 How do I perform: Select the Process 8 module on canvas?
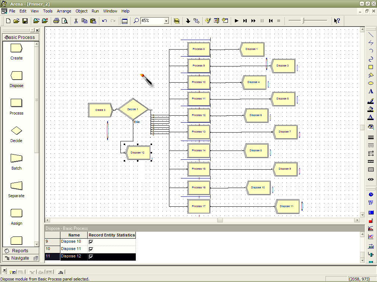coord(199,49)
